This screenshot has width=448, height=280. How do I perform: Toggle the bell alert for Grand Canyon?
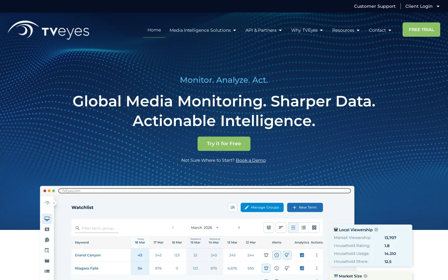click(x=266, y=255)
